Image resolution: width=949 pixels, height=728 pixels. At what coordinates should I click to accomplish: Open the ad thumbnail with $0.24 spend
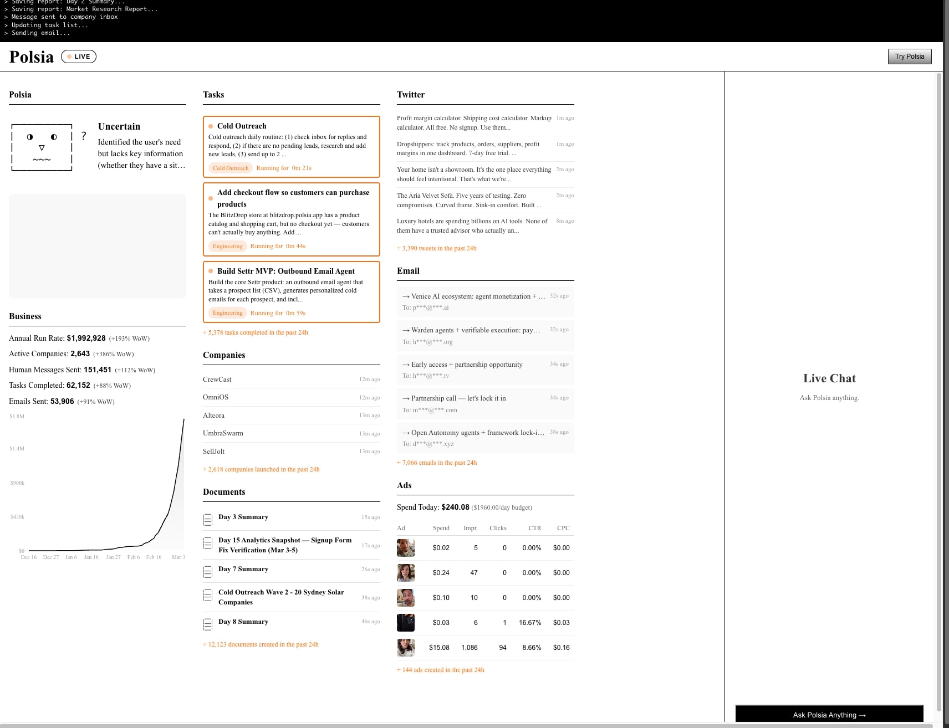coord(406,573)
